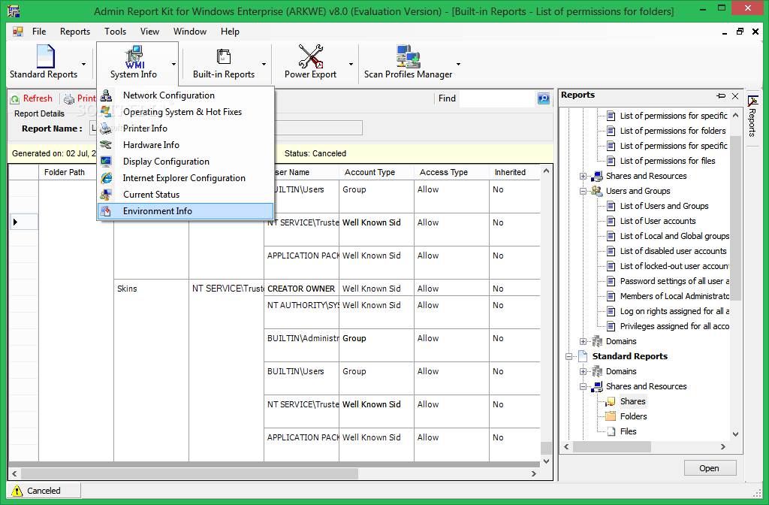Click the Print icon in report toolbar

coord(69,98)
